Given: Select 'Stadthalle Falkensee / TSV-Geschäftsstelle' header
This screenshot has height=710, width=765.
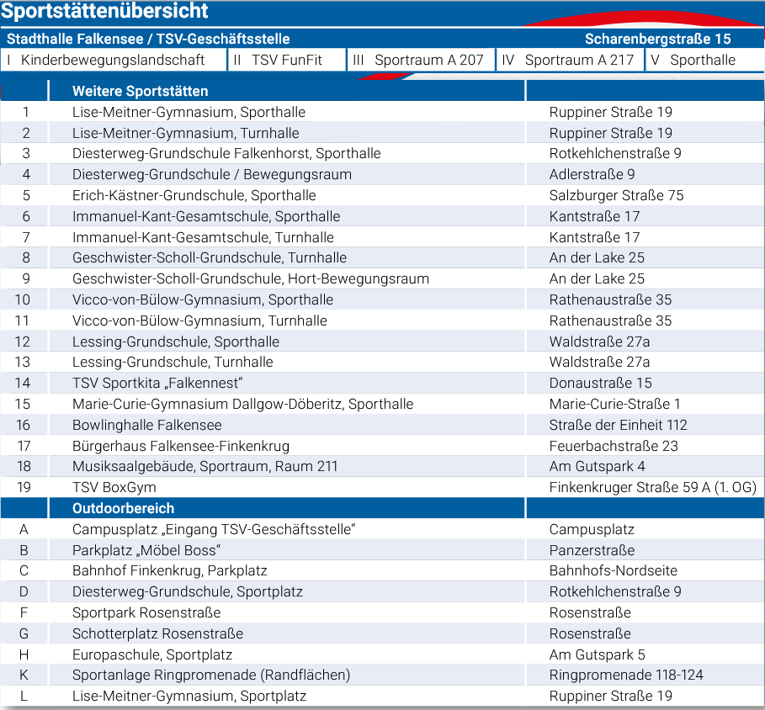Looking at the screenshot, I should coord(148,39).
